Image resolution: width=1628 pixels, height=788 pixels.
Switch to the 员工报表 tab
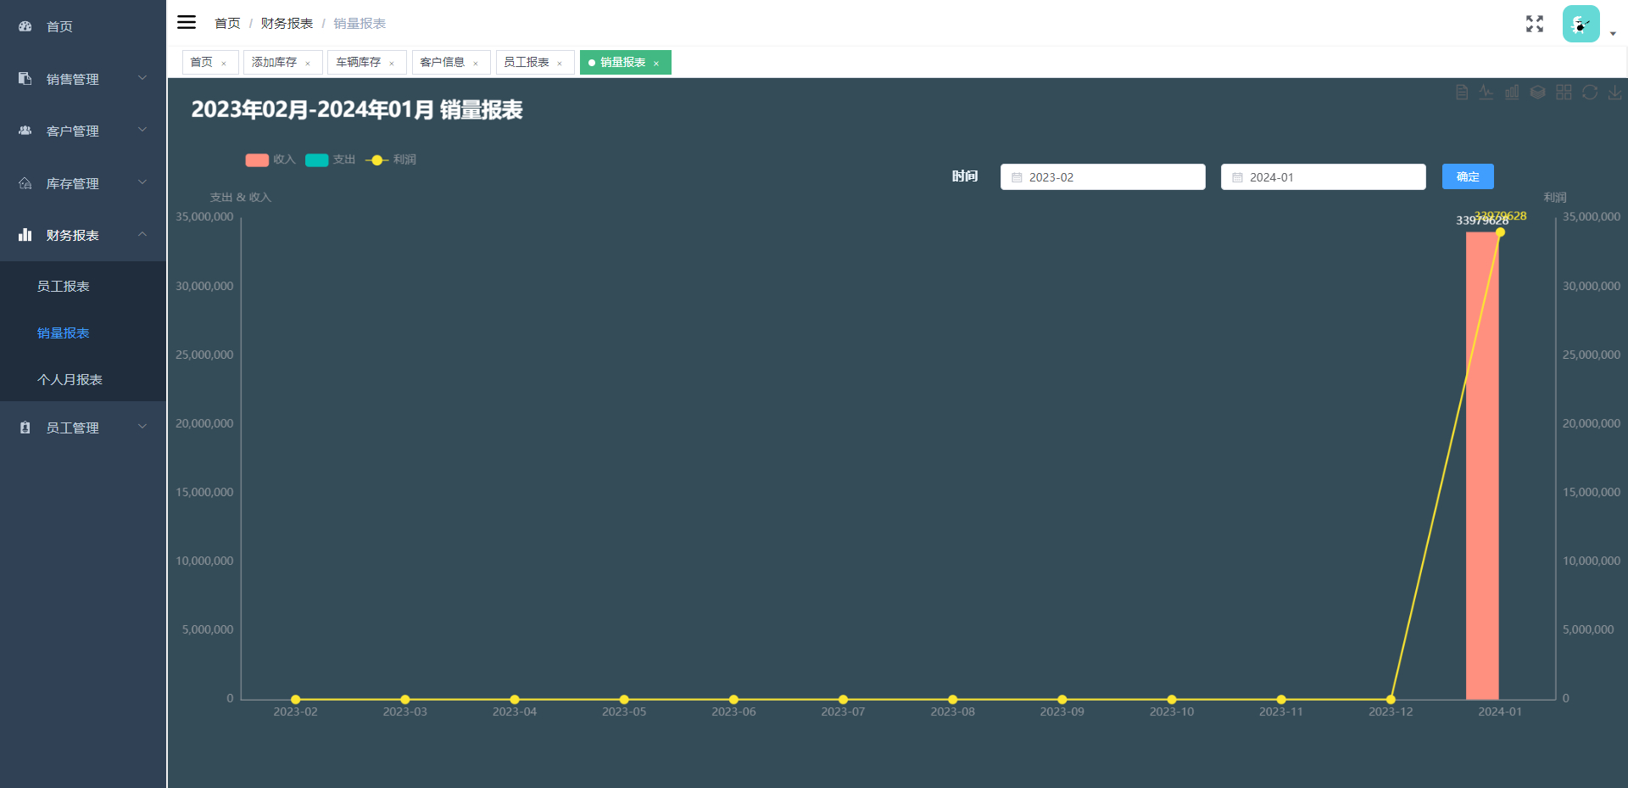527,63
